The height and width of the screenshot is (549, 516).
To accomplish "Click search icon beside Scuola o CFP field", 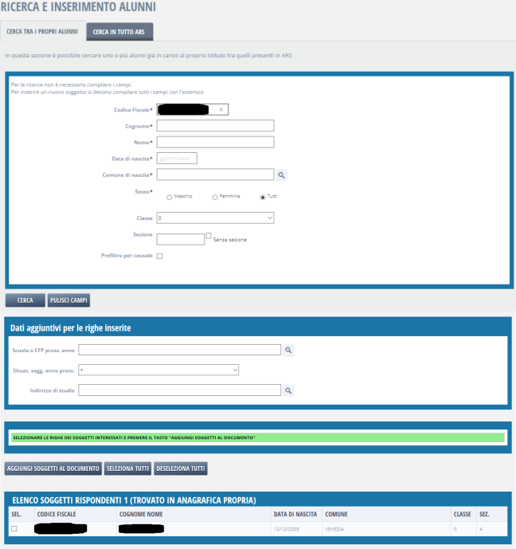I will [289, 349].
